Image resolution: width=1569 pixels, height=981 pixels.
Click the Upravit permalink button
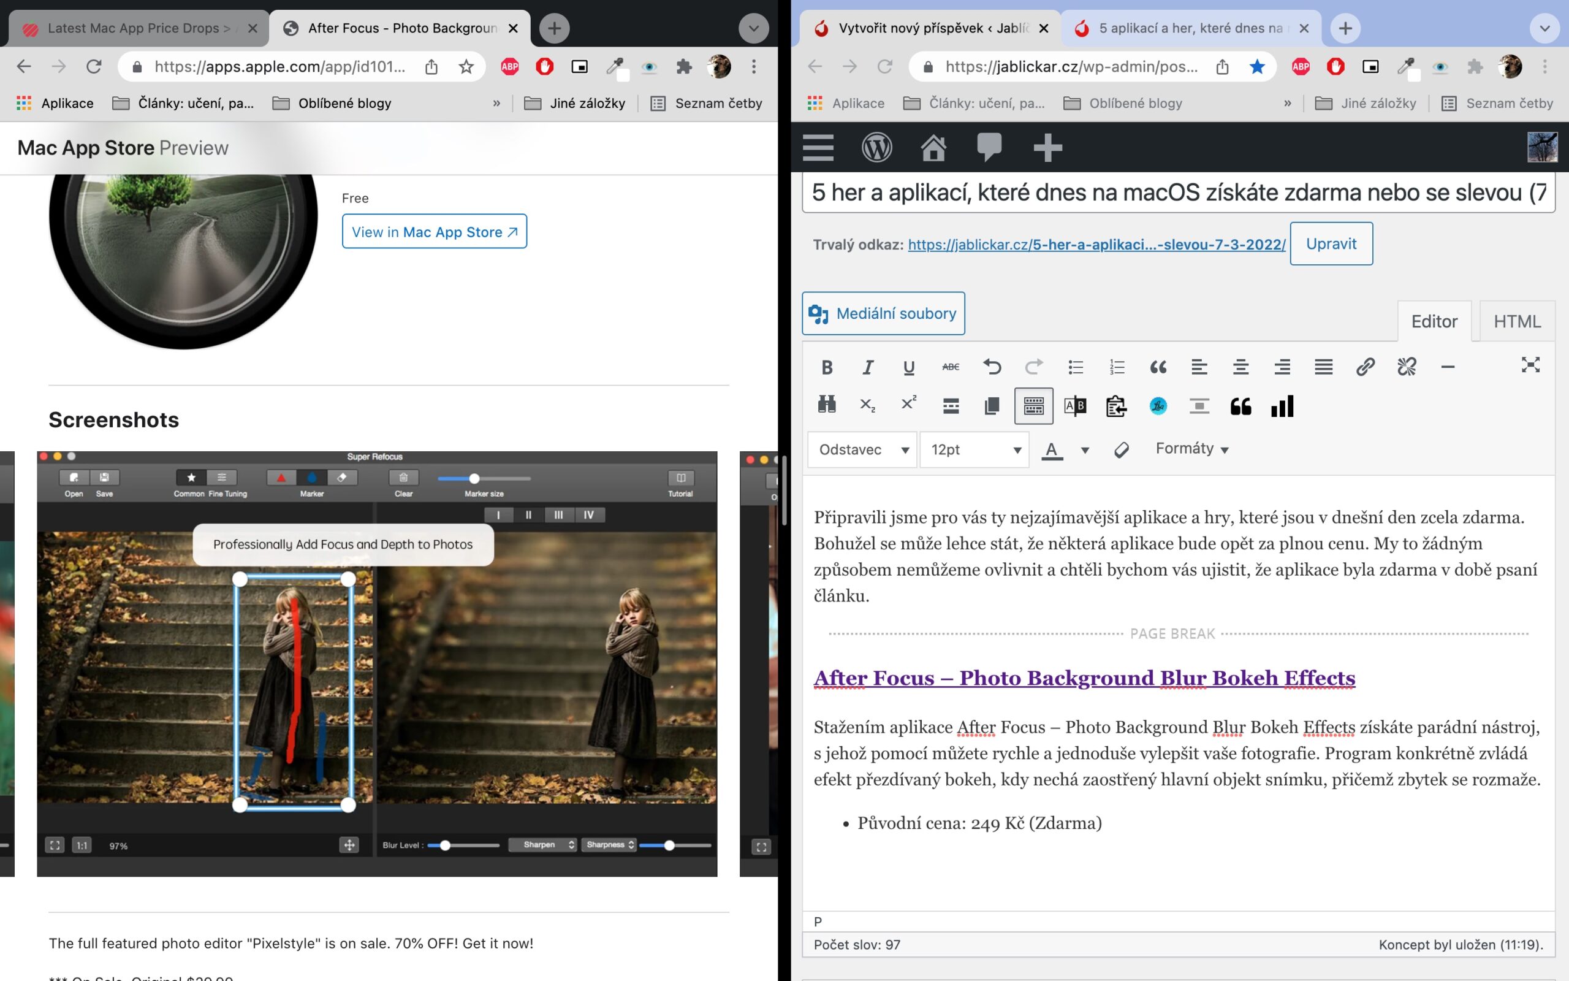click(x=1331, y=244)
